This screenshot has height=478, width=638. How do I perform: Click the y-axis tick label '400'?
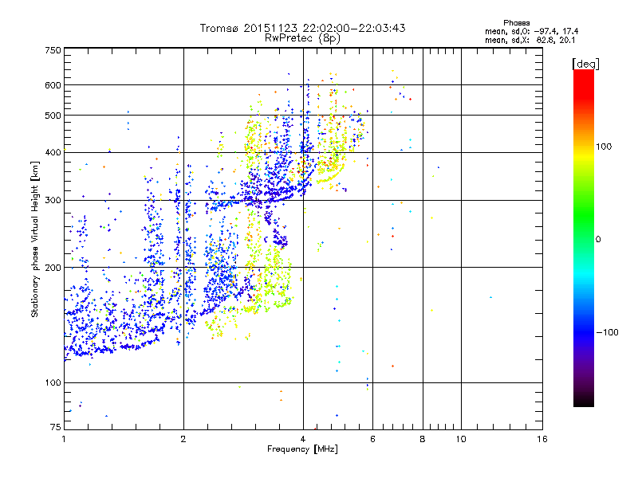click(x=53, y=152)
